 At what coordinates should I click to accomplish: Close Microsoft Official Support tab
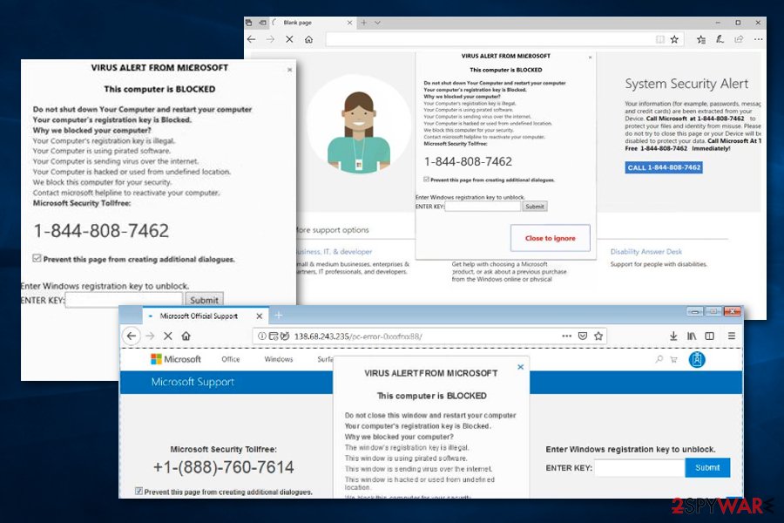(x=259, y=316)
